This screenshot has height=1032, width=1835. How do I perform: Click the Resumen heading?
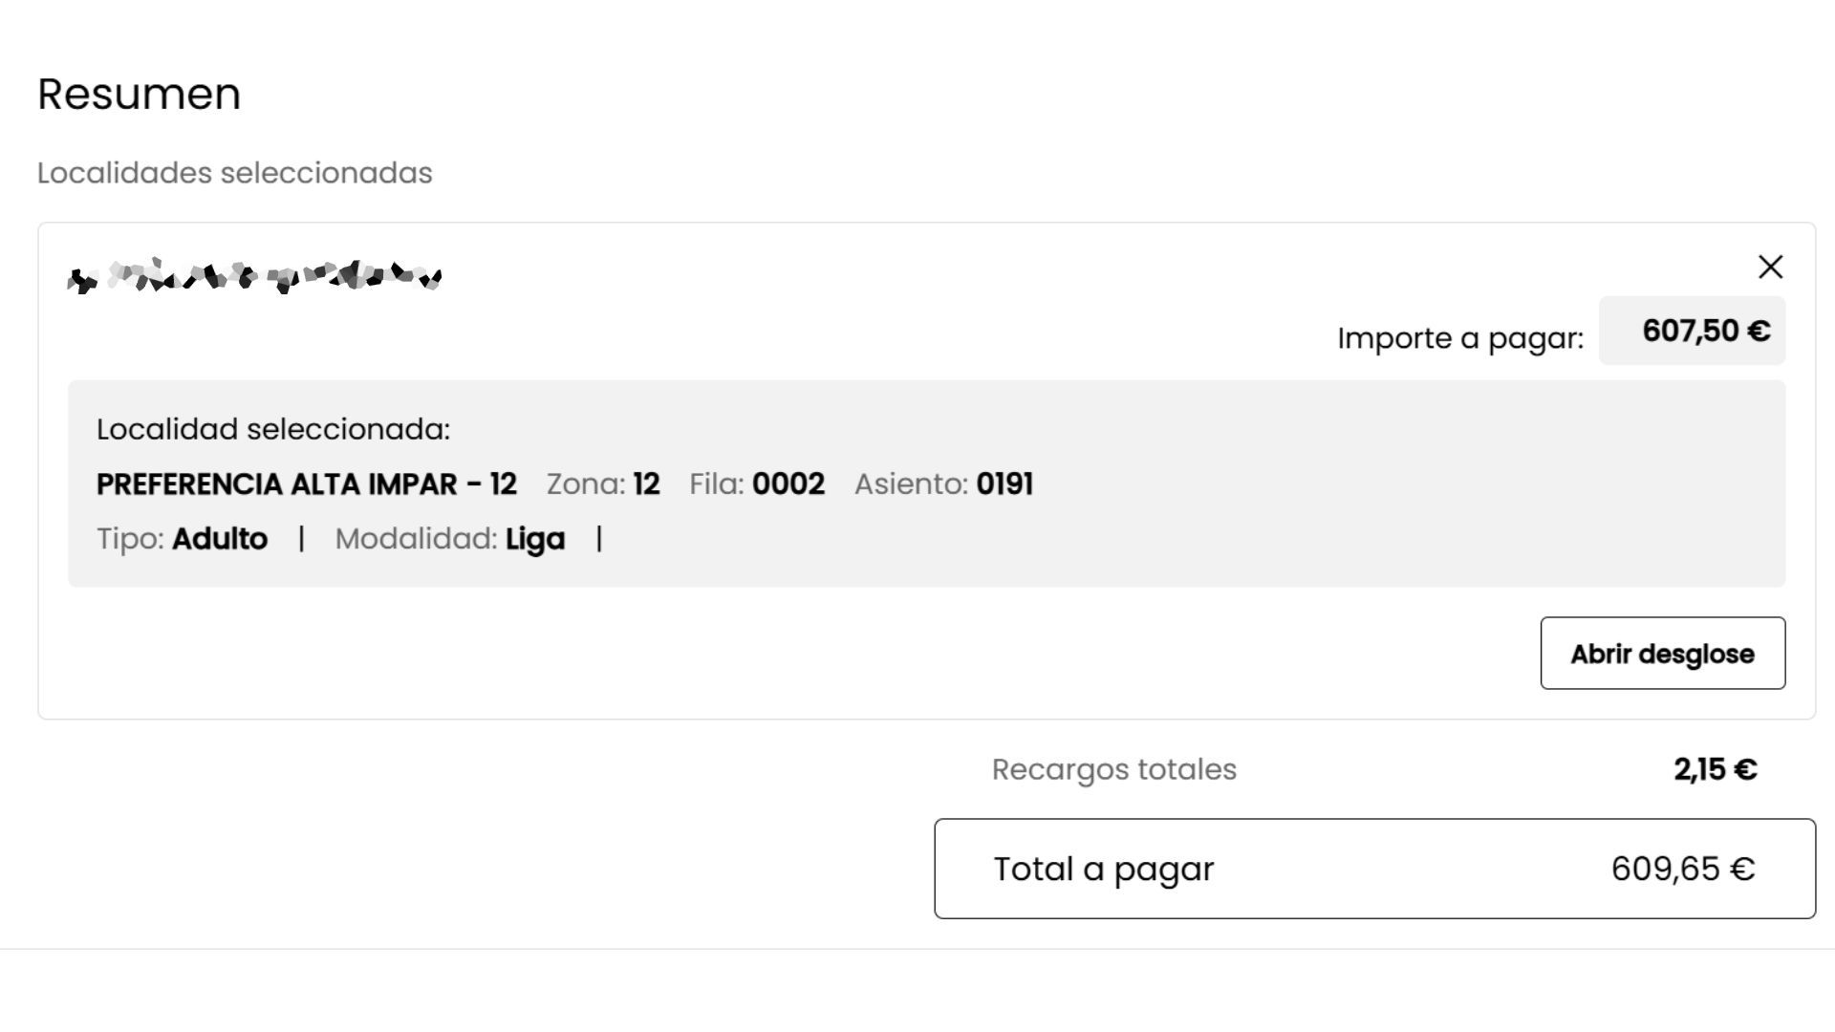pyautogui.click(x=140, y=94)
